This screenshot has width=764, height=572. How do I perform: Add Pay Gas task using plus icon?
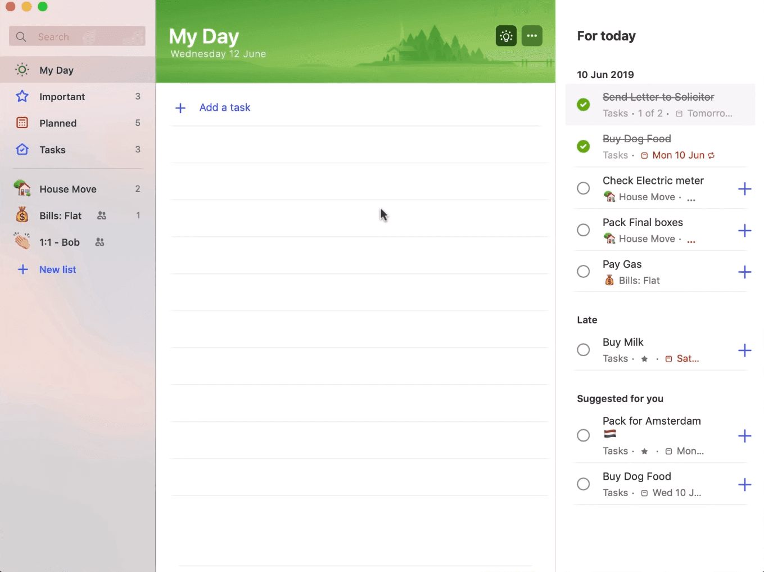pyautogui.click(x=744, y=272)
